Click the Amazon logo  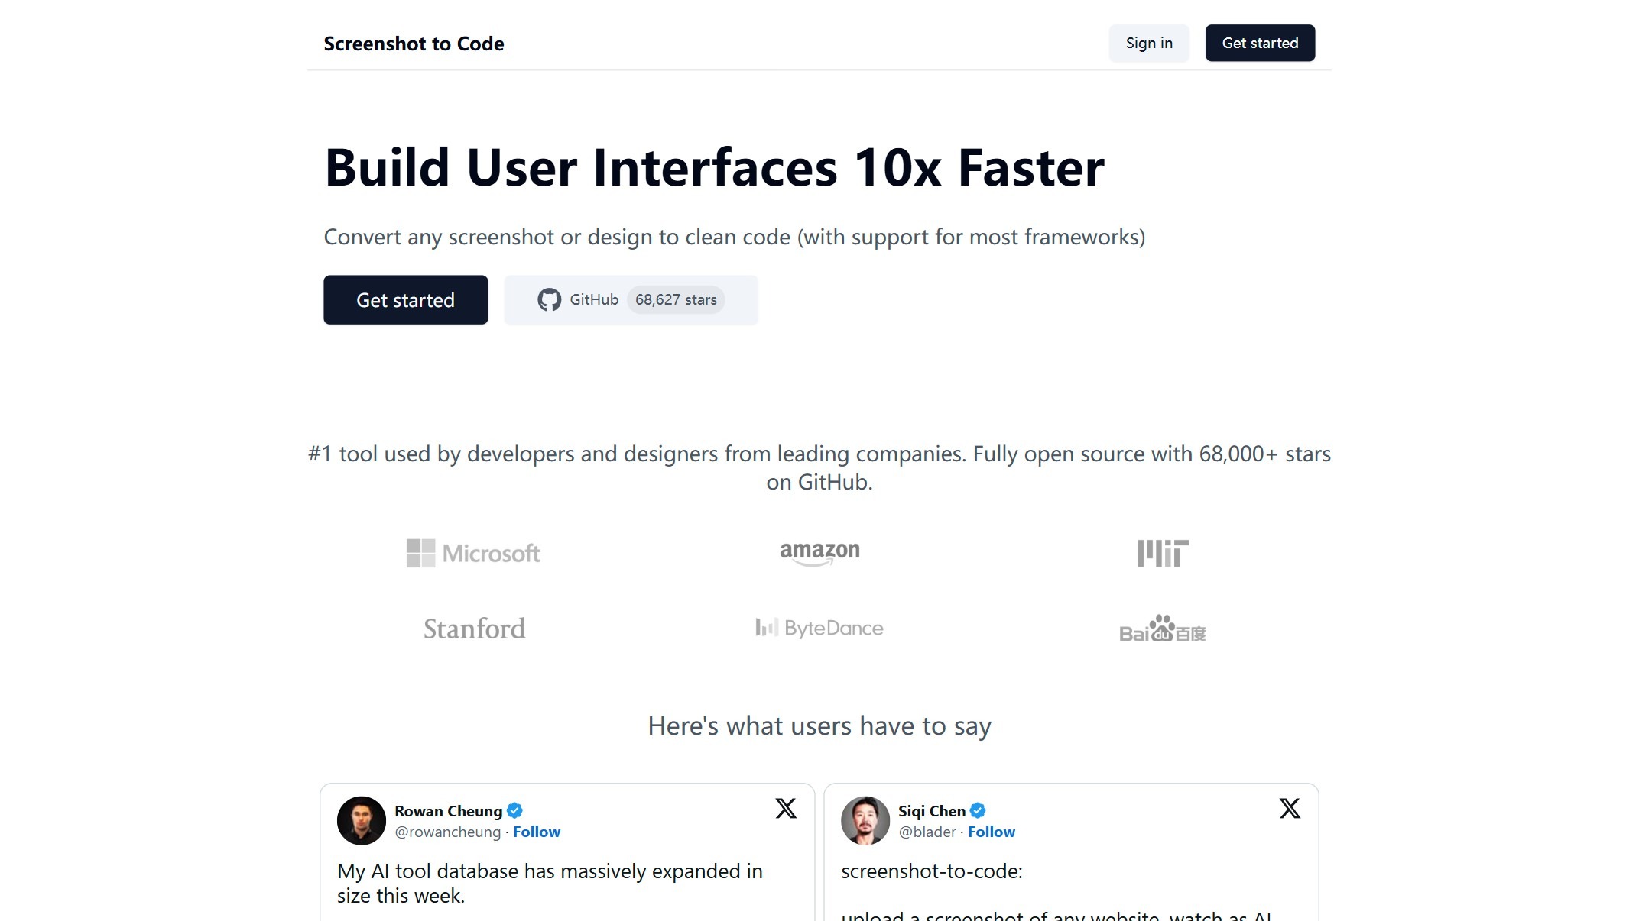819,553
